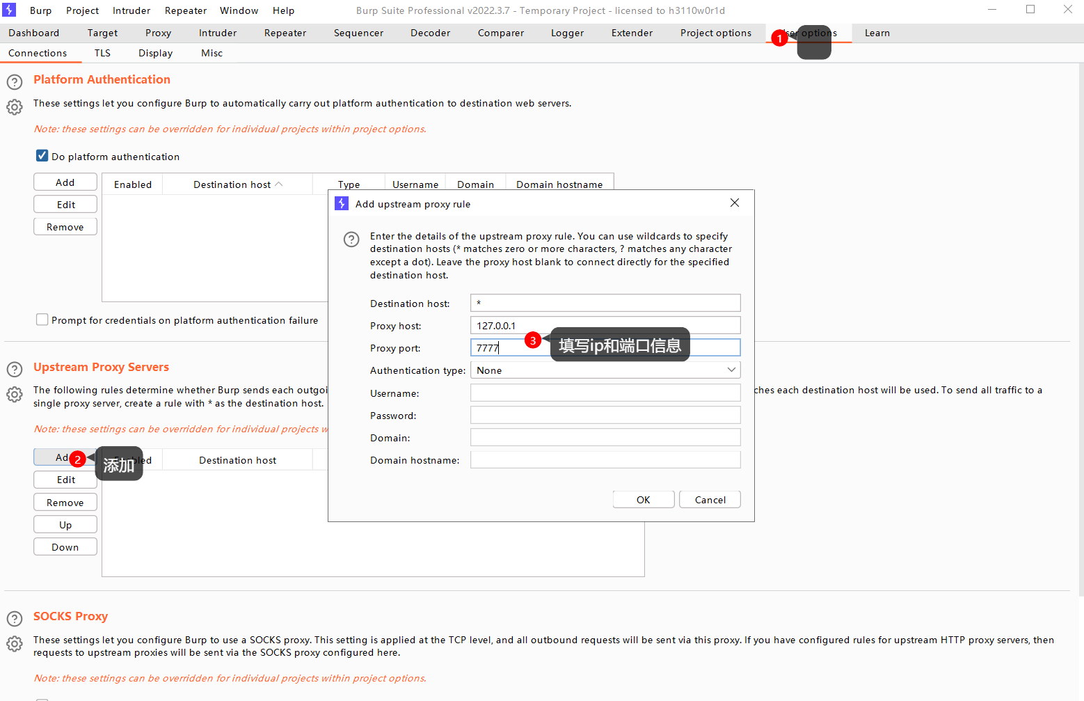Image resolution: width=1084 pixels, height=701 pixels.
Task: Click the Domain input field
Action: pos(605,437)
